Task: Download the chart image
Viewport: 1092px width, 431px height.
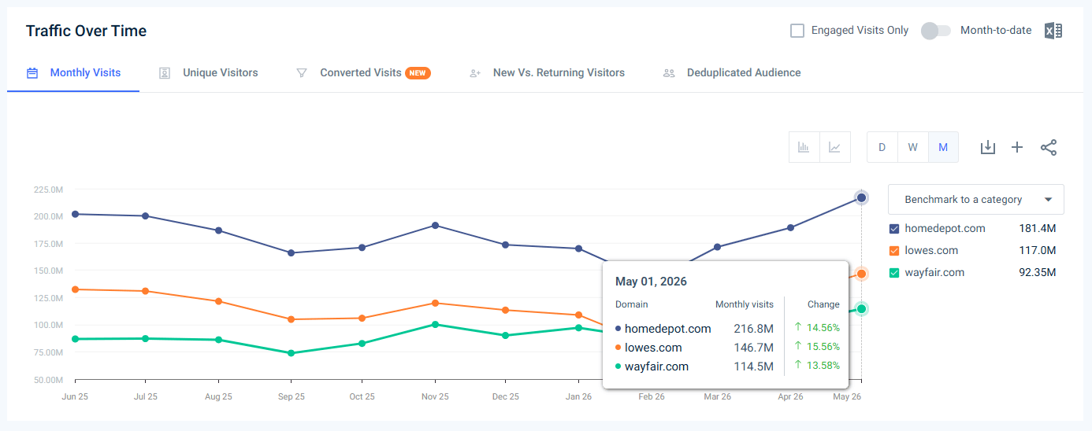Action: pyautogui.click(x=988, y=147)
